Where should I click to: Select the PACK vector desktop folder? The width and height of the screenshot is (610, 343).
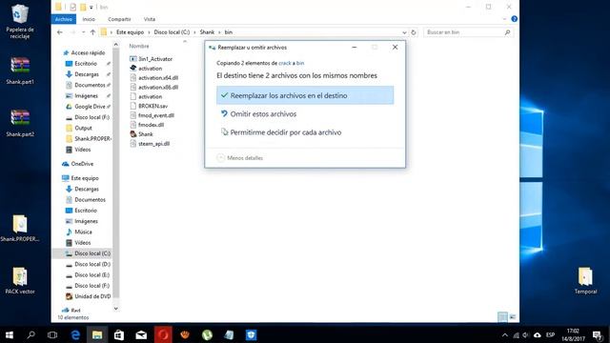pos(20,280)
